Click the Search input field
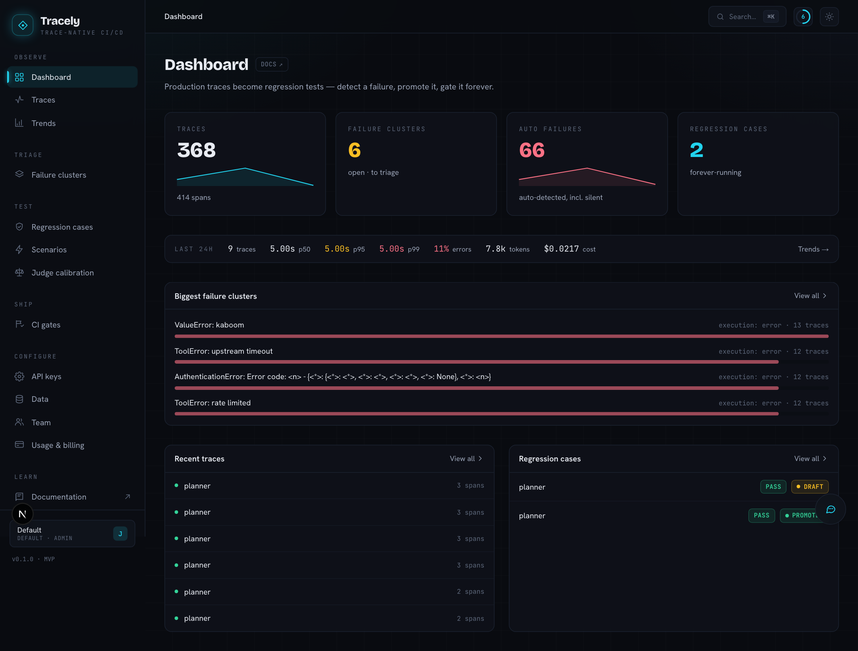Image resolution: width=858 pixels, height=651 pixels. coord(747,17)
